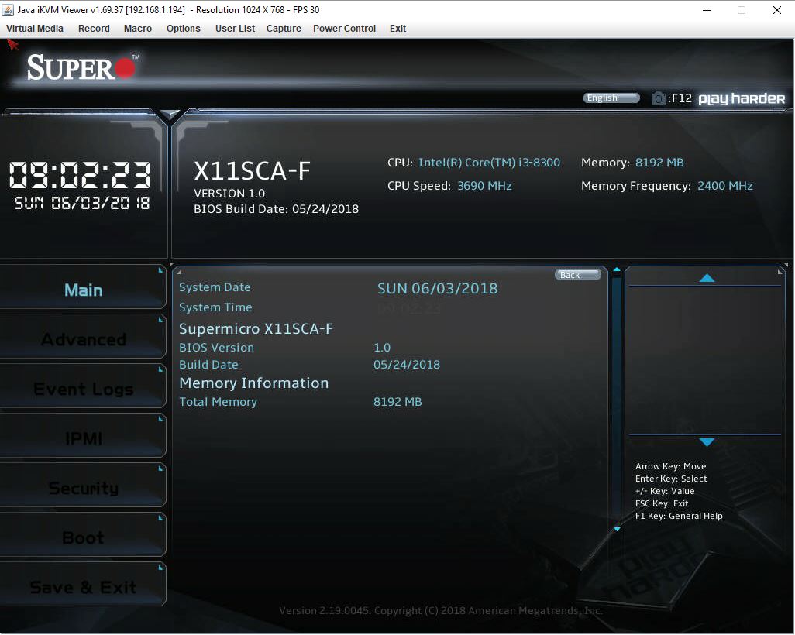
Task: Open the Options menu
Action: [184, 29]
